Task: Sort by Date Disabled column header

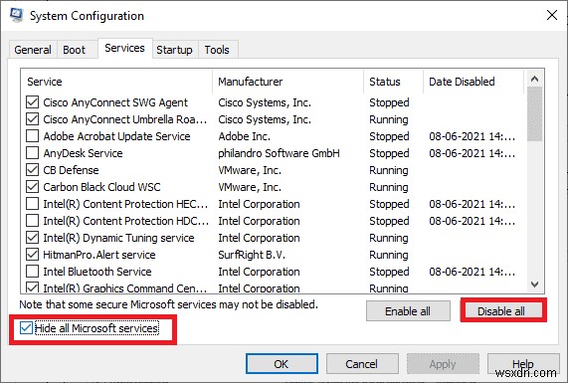Action: coord(473,82)
